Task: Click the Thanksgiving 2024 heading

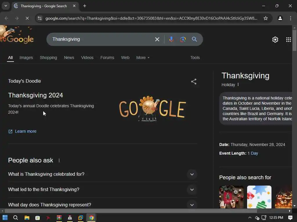Action: click(35, 95)
